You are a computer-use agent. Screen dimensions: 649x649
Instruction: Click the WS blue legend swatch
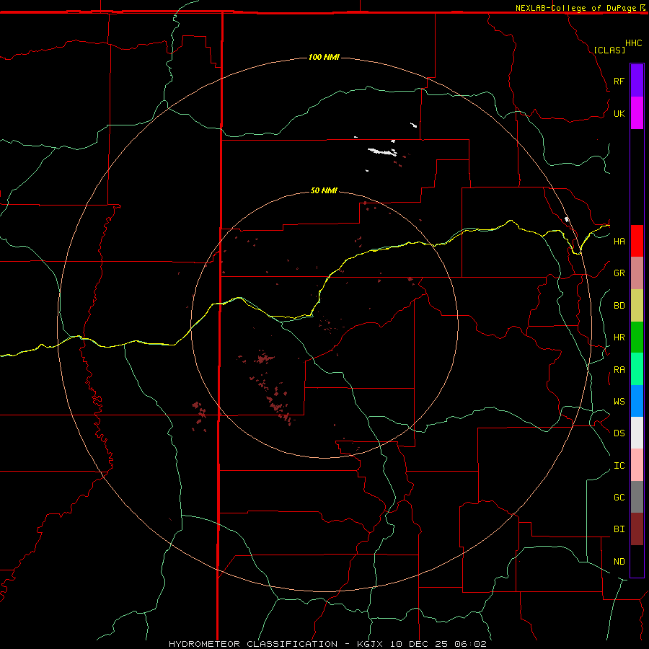tap(637, 401)
